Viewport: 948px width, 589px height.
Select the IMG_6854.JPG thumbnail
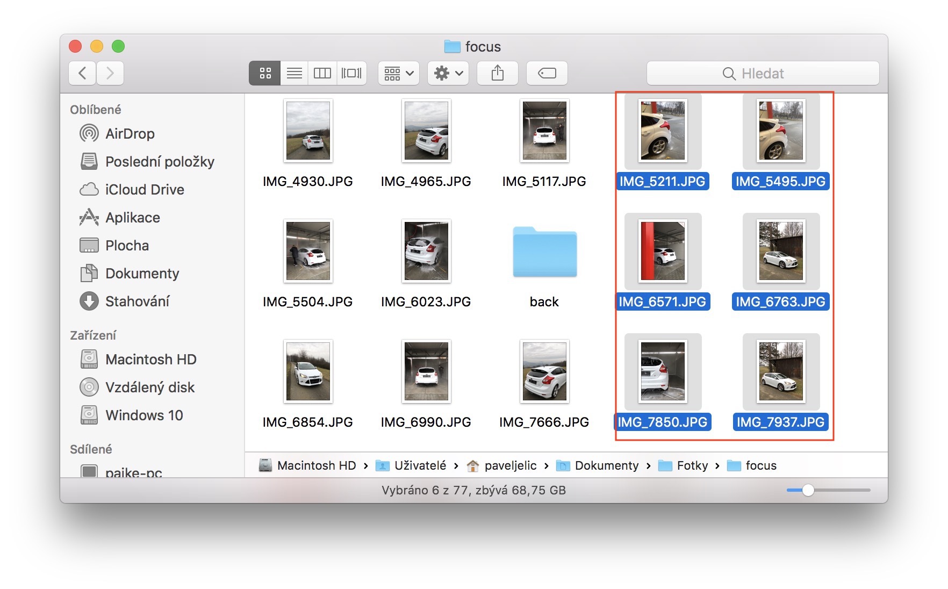pos(308,371)
